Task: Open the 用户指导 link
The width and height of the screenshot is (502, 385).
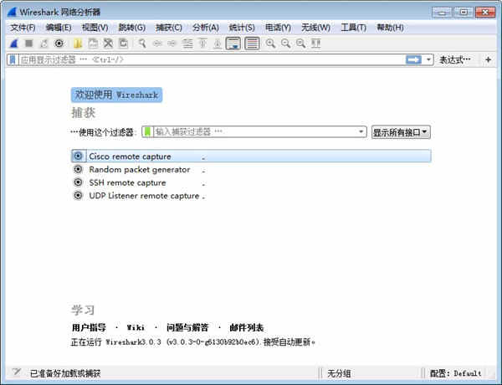Action: click(89, 327)
